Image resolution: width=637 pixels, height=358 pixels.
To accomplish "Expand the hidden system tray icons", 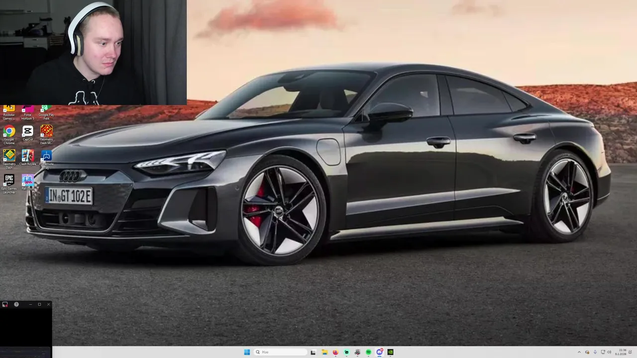I will (579, 352).
